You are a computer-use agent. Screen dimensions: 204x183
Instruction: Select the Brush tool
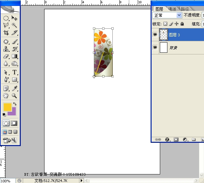point(14,42)
